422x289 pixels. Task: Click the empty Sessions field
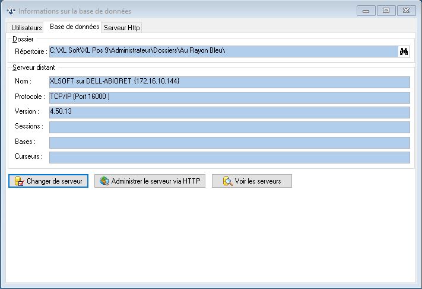(229, 127)
